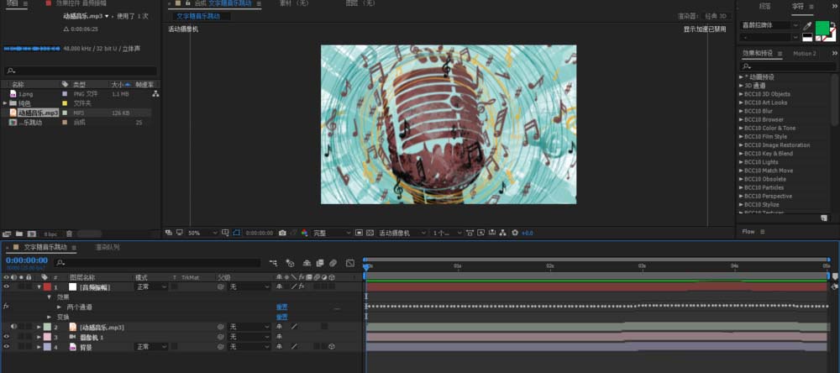Screen dimensions: 840x373
Task: Click the blue 重置 link for 效果
Action: coord(282,307)
